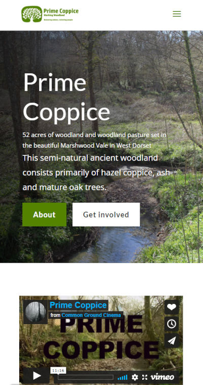Screen dimensions: 203x385
Task: Like the video with heart icon
Action: [x=172, y=307]
